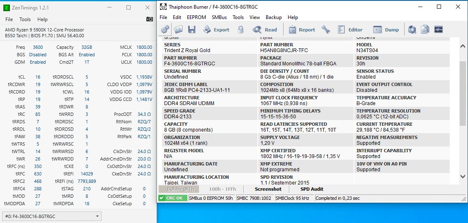Click the wrench tool icon
This screenshot has width=468, height=223.
(326, 29)
